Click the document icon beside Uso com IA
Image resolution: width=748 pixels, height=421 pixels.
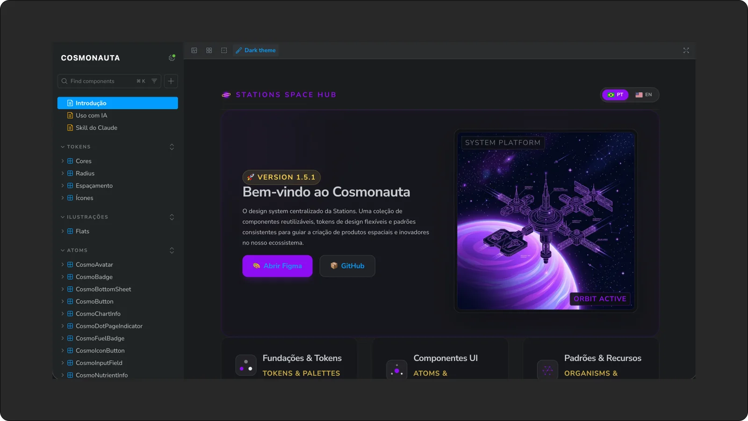[x=70, y=116]
